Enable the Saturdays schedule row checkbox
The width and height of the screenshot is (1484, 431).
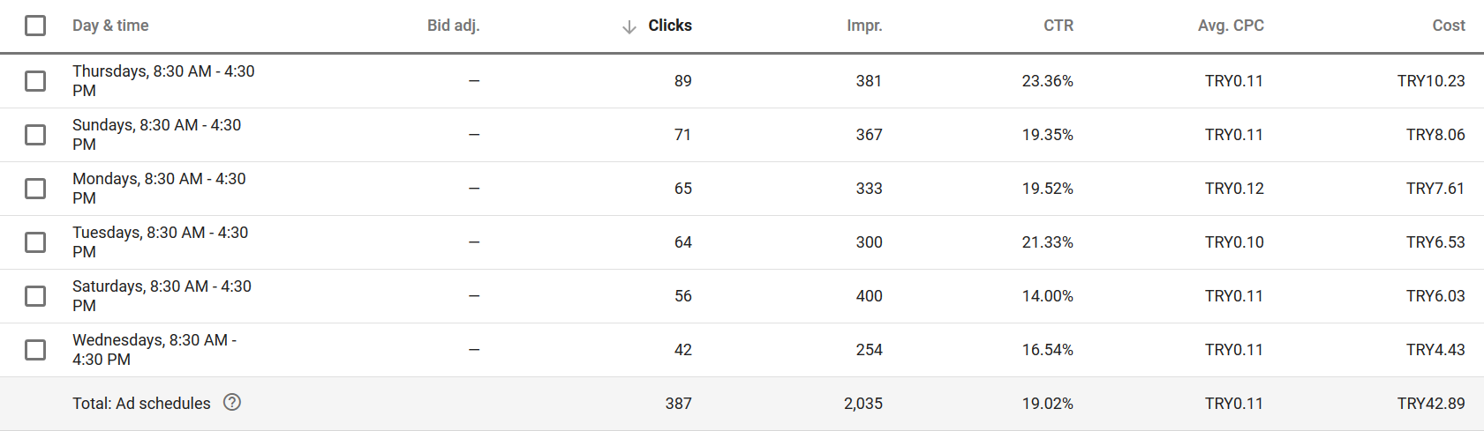click(x=35, y=296)
